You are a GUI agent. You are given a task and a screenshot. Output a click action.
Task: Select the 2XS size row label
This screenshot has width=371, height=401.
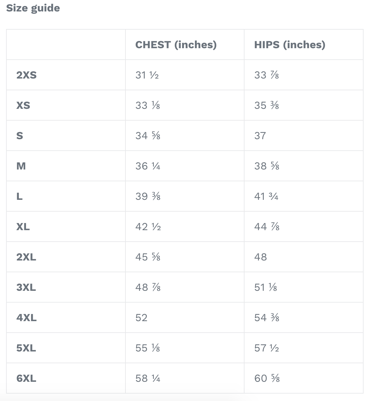coord(26,75)
